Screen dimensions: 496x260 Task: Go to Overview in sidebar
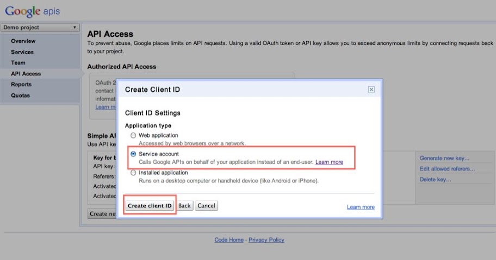click(x=23, y=41)
